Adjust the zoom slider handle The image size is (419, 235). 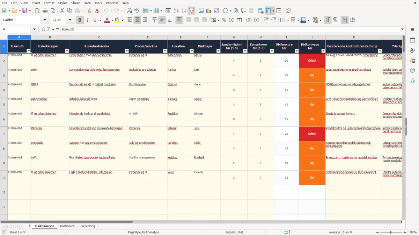pos(391,232)
